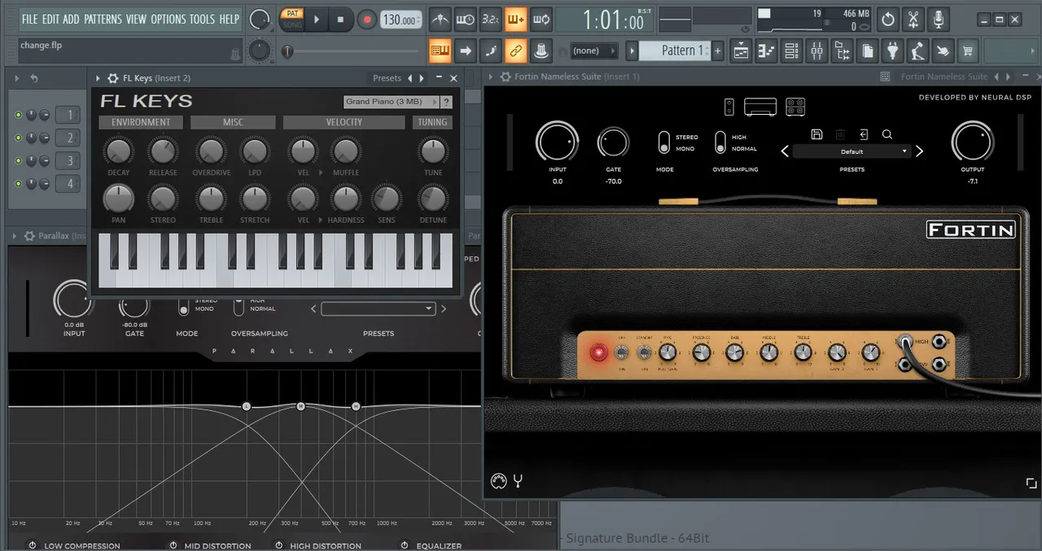Screen dimensions: 1042x551
Task: Open the playlist view icon
Action: [741, 50]
